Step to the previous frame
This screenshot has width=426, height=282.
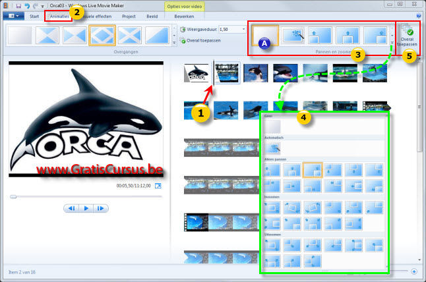click(72, 208)
